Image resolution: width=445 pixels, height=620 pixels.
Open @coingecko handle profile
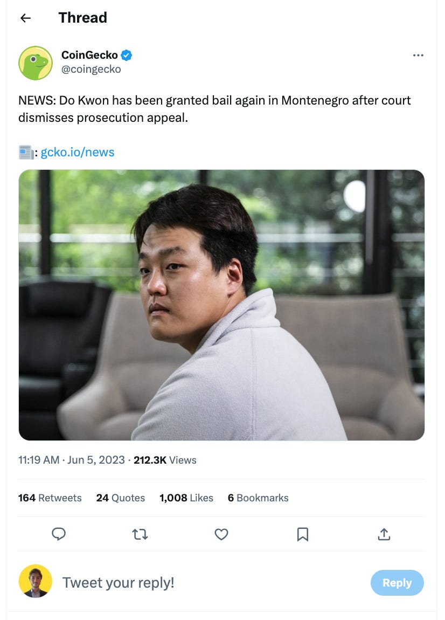(x=91, y=69)
